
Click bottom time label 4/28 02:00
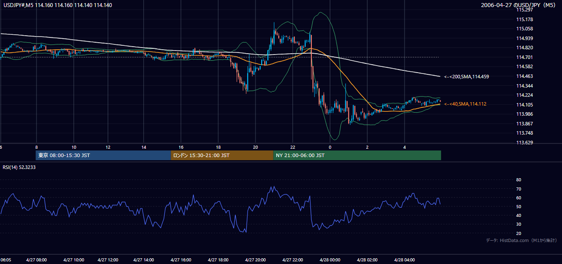pyautogui.click(x=367, y=260)
